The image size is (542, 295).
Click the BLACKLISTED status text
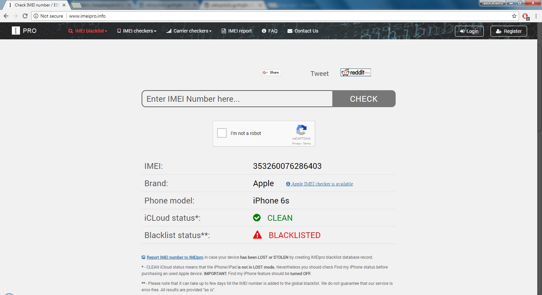coord(294,235)
